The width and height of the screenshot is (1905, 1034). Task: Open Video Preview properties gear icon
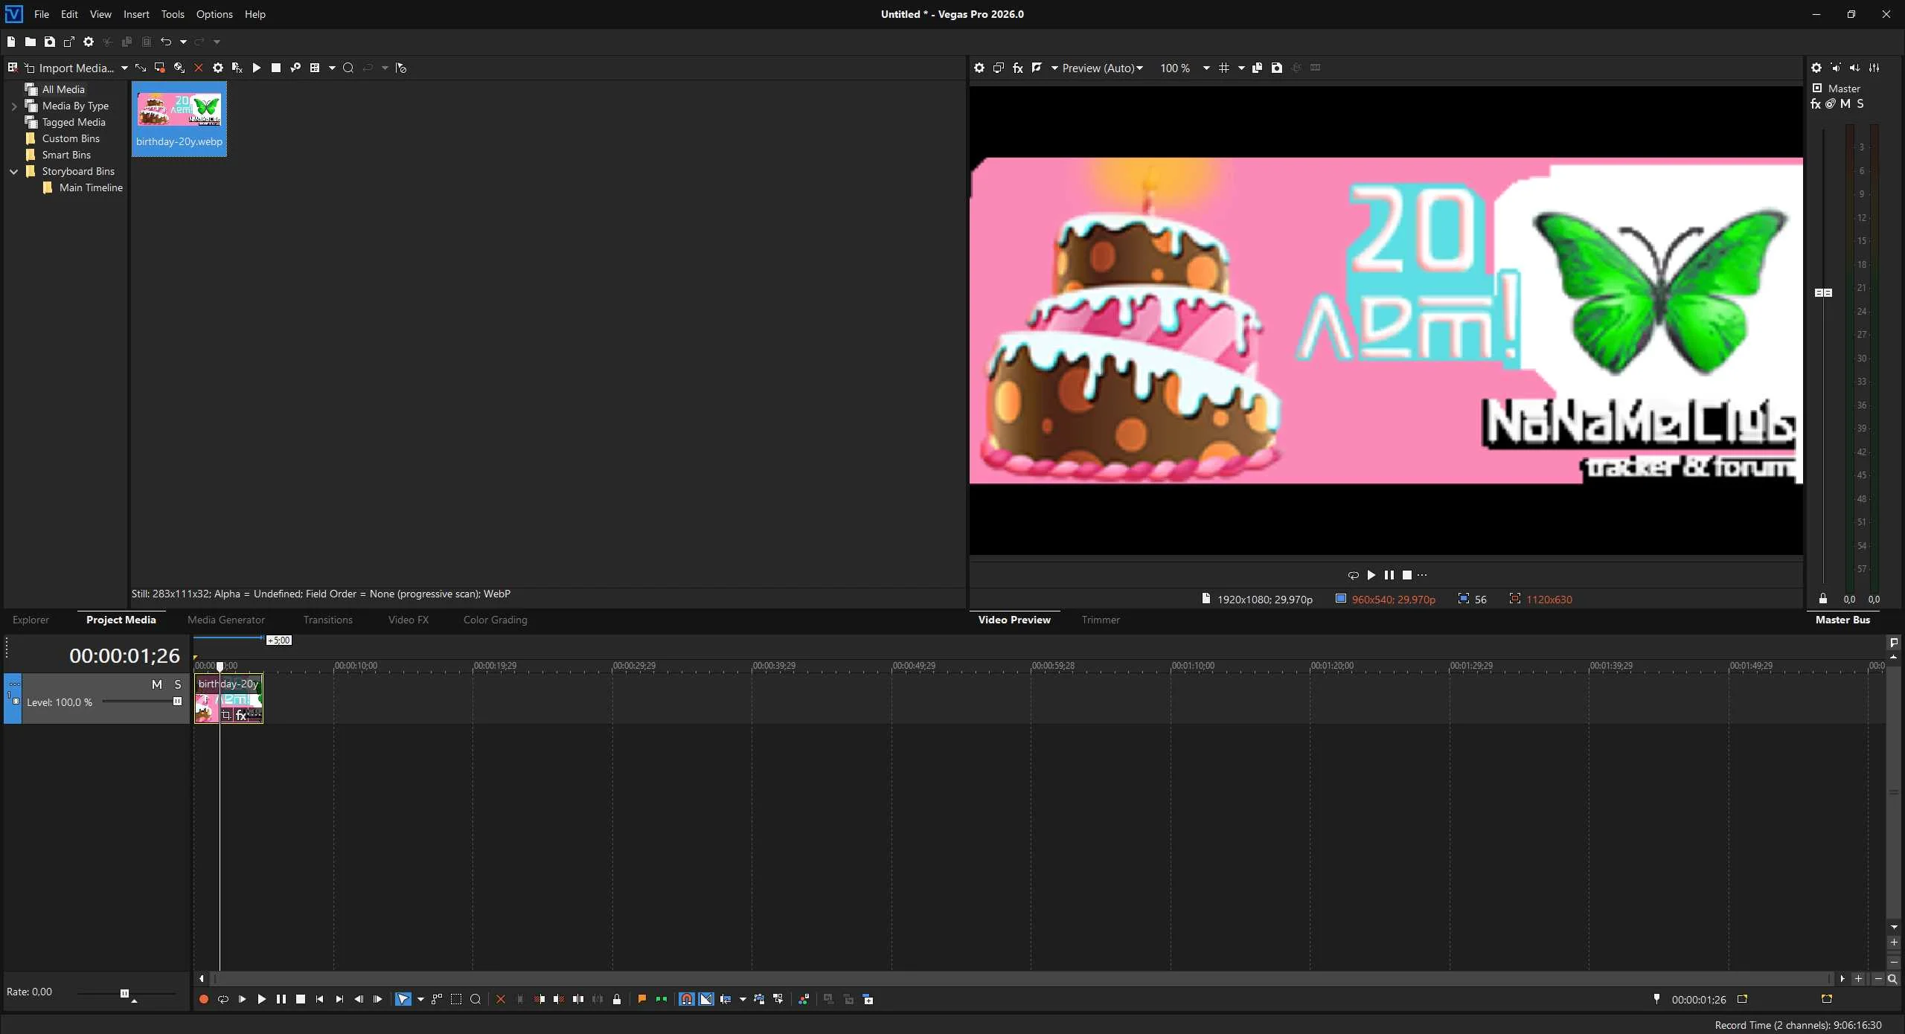(979, 68)
